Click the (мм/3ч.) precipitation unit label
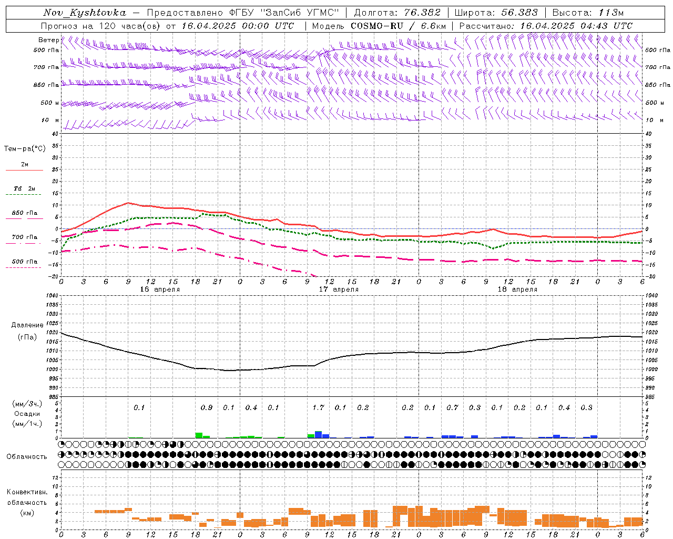Image resolution: width=673 pixels, height=539 pixels. coord(27,404)
